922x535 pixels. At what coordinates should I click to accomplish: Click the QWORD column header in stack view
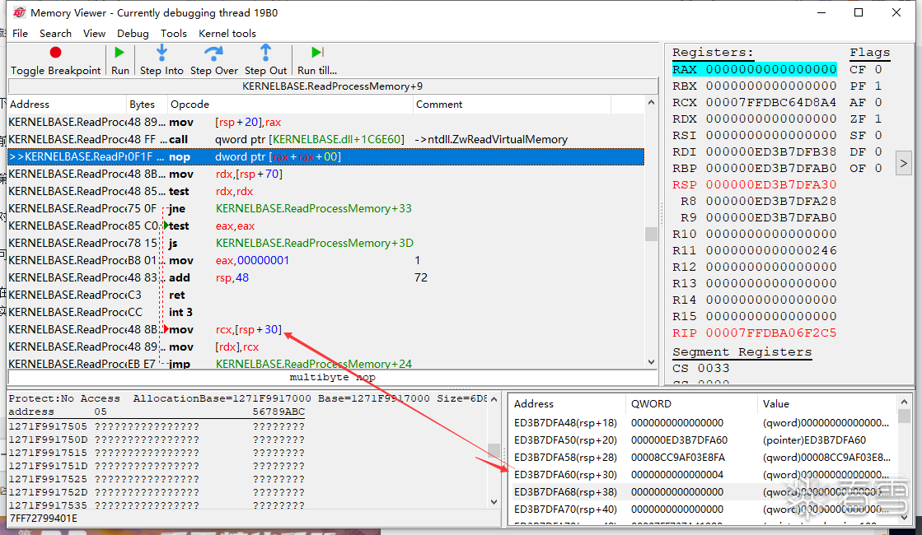(x=691, y=403)
